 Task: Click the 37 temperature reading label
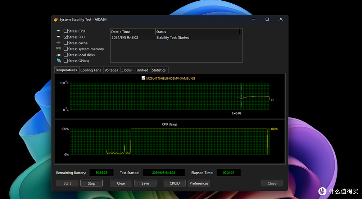(272, 100)
